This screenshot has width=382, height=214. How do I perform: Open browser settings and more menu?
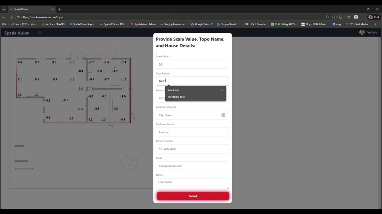[363, 17]
